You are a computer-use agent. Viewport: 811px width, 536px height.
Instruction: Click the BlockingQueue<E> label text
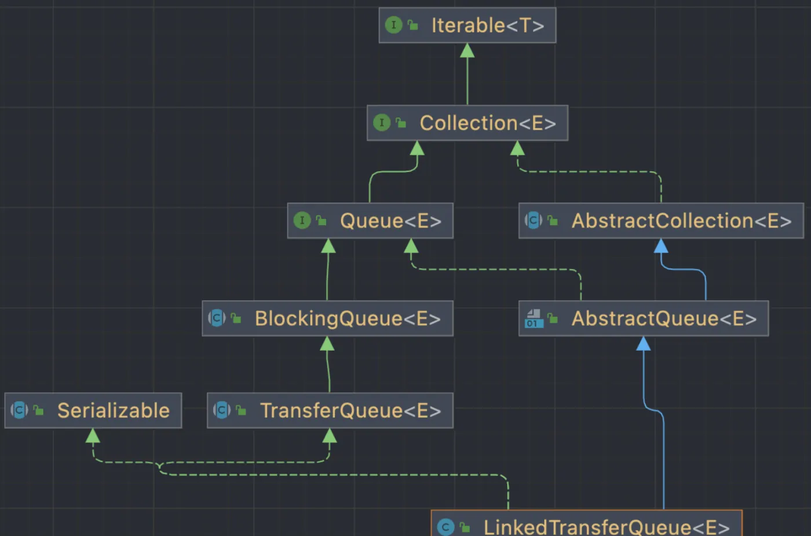pos(348,318)
